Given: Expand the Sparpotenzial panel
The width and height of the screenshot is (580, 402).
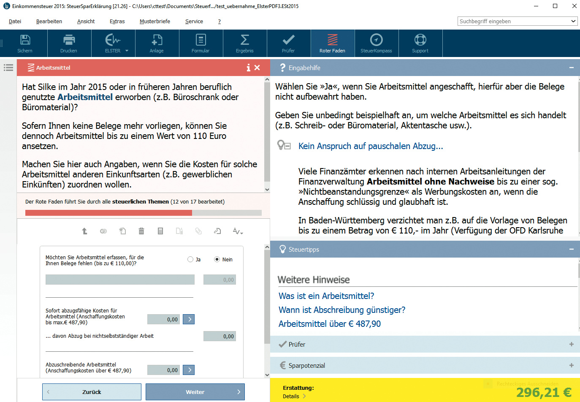Looking at the screenshot, I should 571,365.
